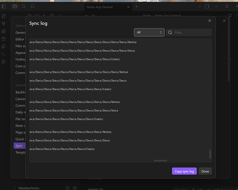
Task: Open the bookmarks icon
Action: [32, 6]
